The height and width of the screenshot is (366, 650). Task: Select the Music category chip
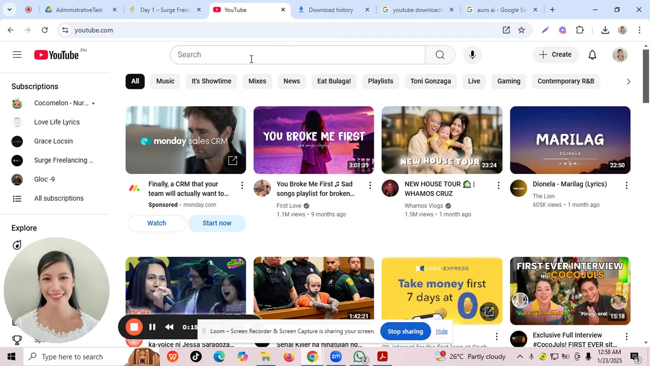[165, 81]
